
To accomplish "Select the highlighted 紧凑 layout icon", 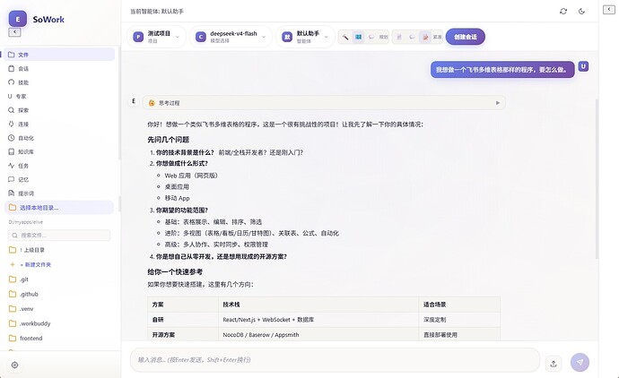I will point(425,37).
